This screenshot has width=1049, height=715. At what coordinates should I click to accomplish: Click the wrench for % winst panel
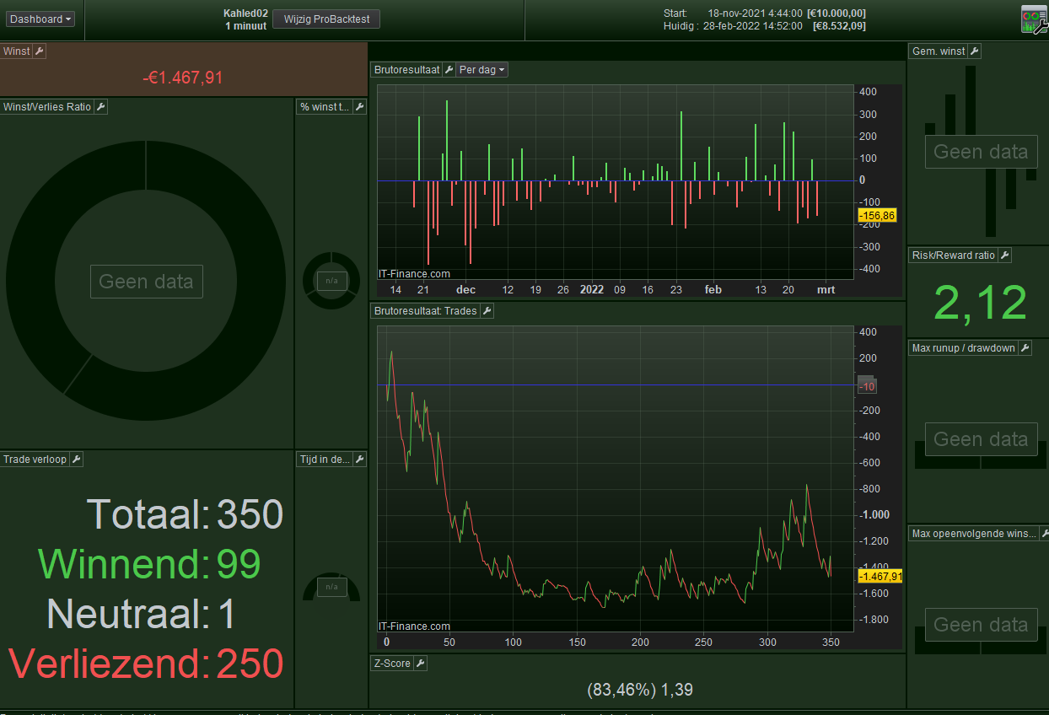tap(359, 107)
